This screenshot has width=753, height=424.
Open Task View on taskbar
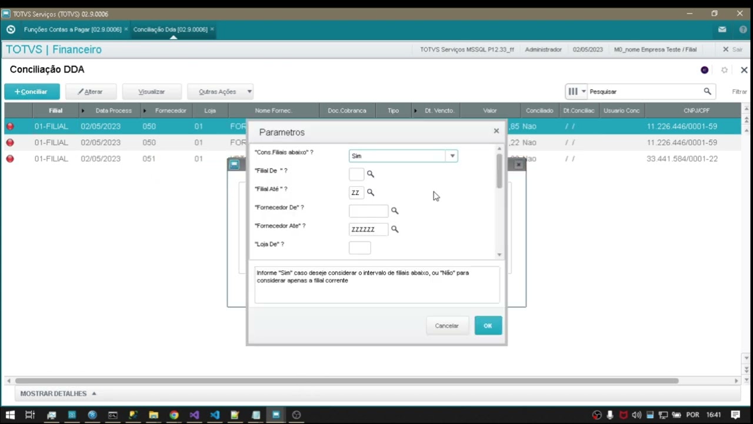coord(30,415)
